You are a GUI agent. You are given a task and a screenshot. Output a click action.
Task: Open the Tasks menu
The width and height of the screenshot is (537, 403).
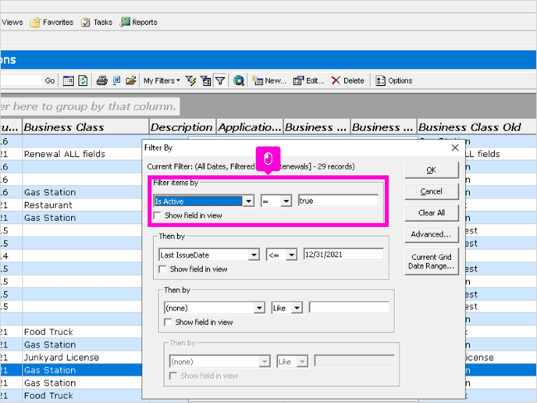[x=97, y=23]
